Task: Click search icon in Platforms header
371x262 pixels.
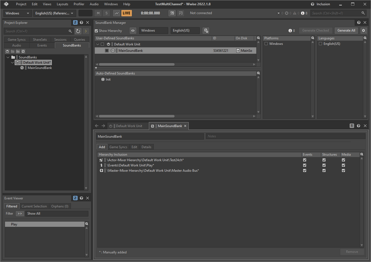Action: (313, 38)
